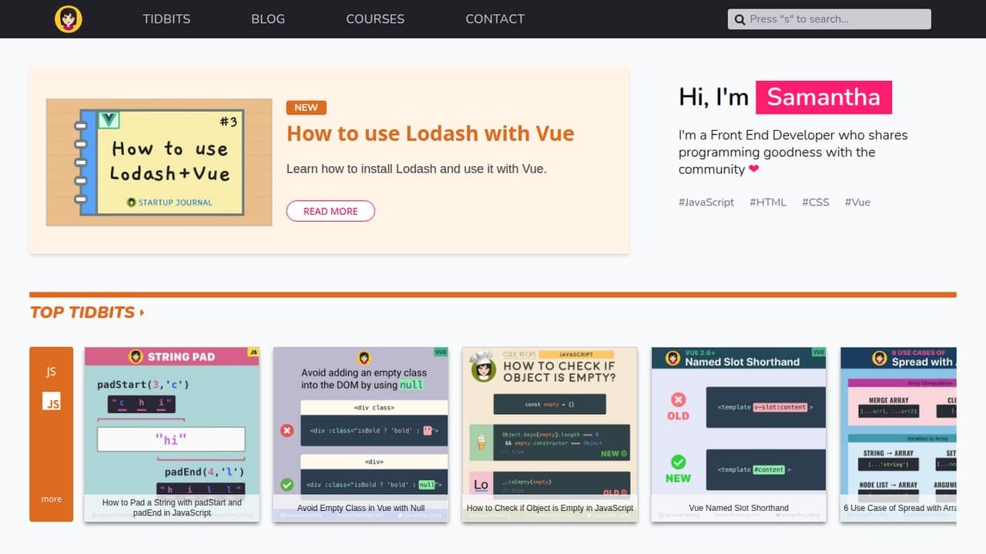The height and width of the screenshot is (554, 986).
Task: Click the TOP TIDBITS heading link
Action: click(82, 312)
